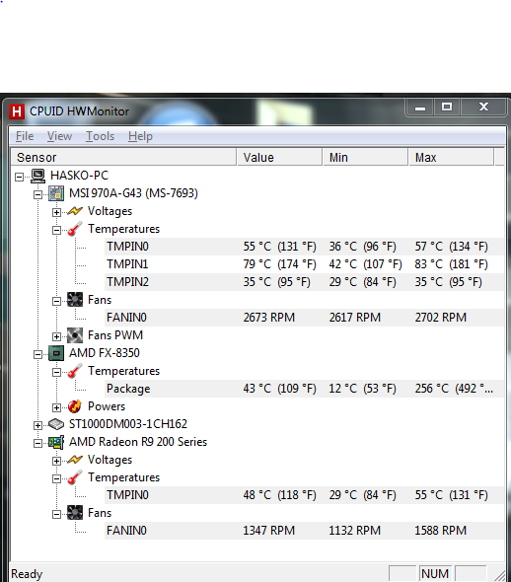511x582 pixels.
Task: Click the Temperatures thermometer icon under MSI 970A-G43
Action: (x=75, y=229)
